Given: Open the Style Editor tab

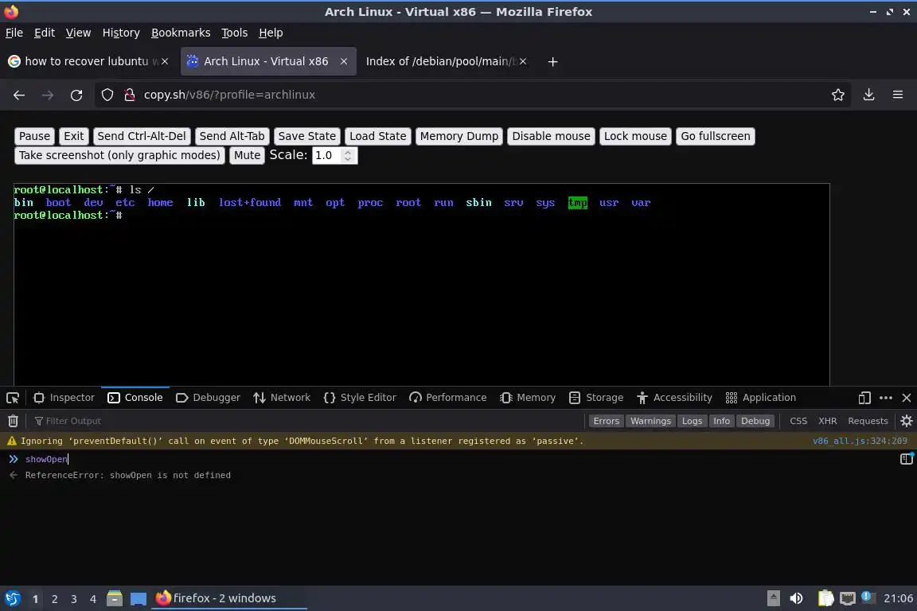Looking at the screenshot, I should [x=360, y=398].
